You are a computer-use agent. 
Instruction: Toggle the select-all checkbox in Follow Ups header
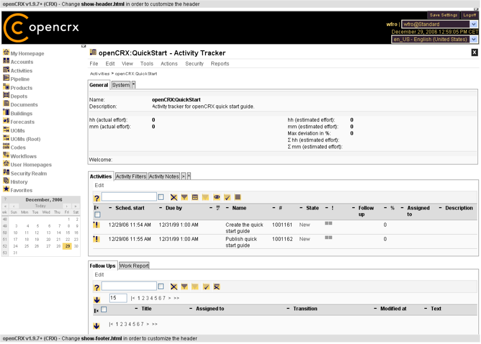pyautogui.click(x=104, y=309)
